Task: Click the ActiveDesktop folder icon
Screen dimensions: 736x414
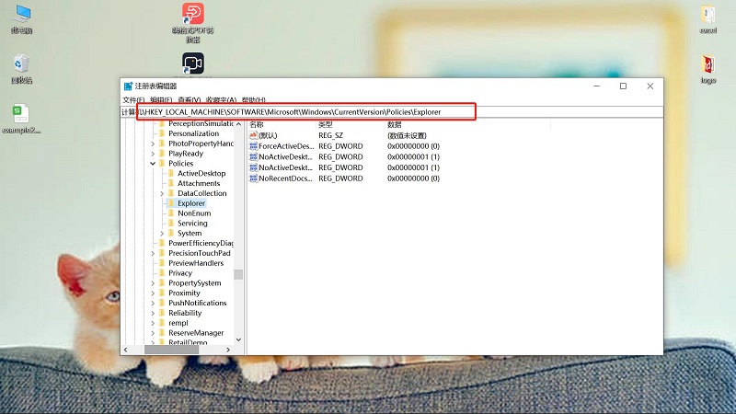Action: (171, 173)
